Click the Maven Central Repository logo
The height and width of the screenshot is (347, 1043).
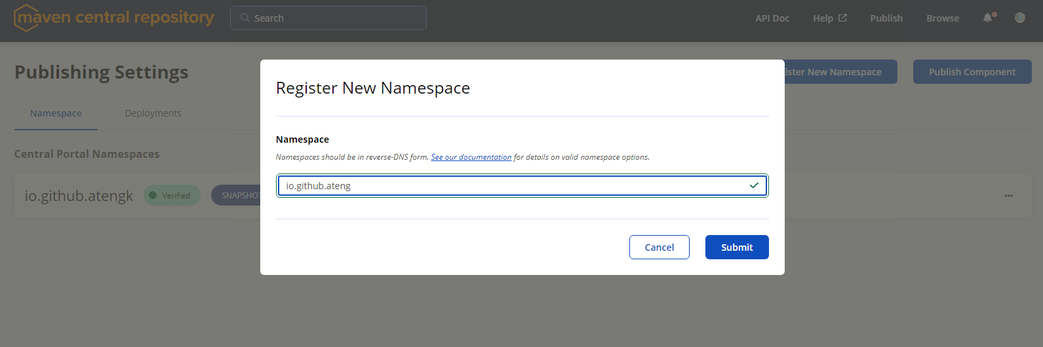[x=114, y=18]
